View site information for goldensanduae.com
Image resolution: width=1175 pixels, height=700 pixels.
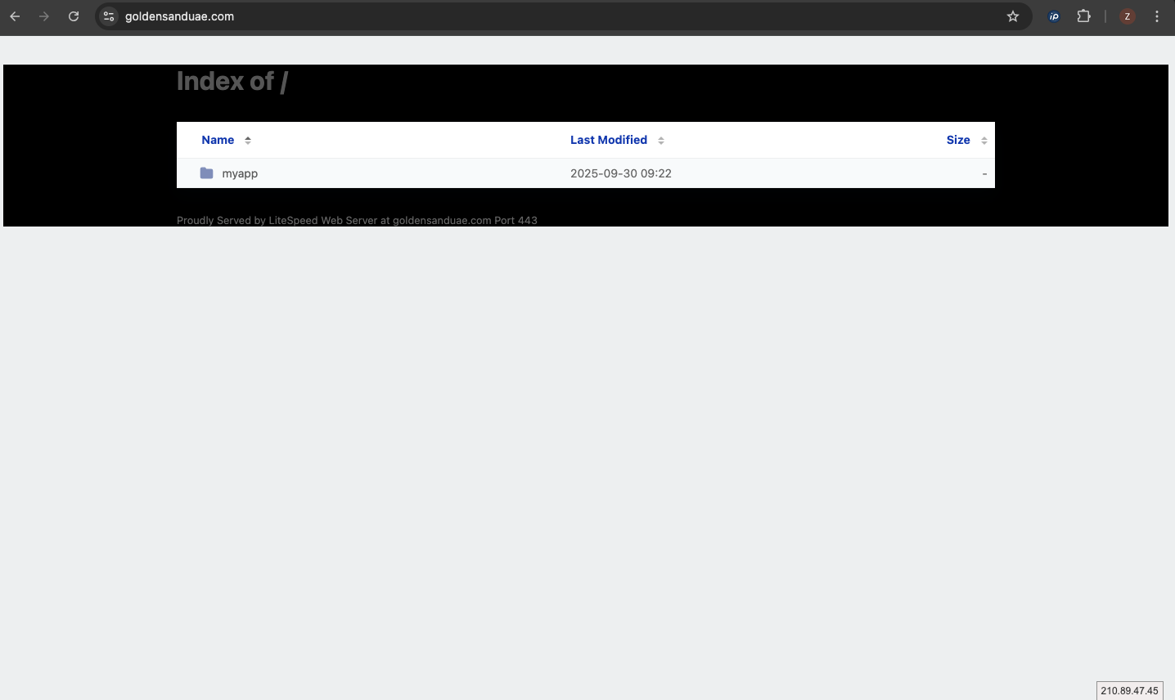(x=109, y=16)
